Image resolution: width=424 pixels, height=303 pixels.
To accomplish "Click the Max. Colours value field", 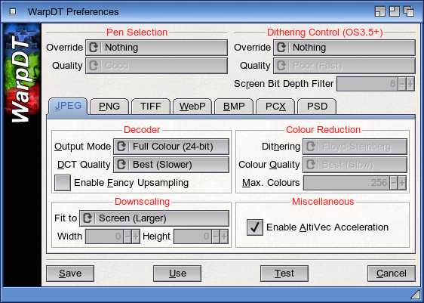I will (346, 183).
